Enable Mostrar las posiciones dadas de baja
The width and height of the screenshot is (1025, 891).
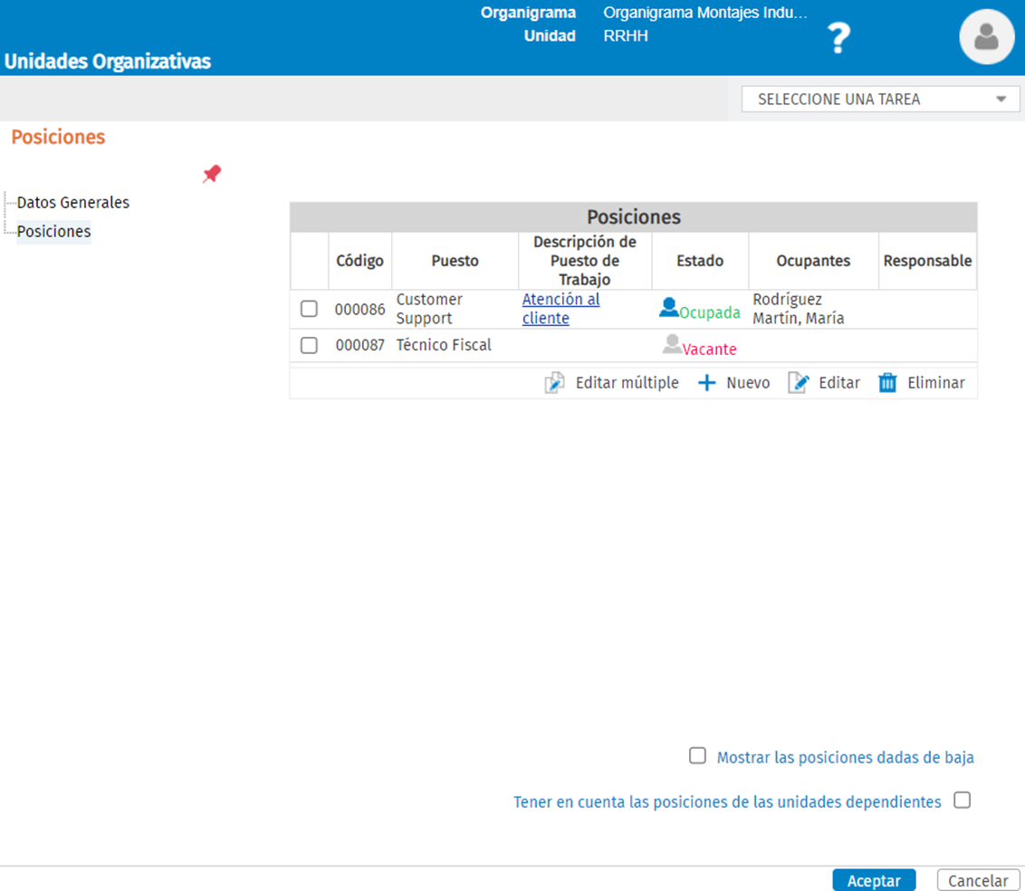[697, 756]
